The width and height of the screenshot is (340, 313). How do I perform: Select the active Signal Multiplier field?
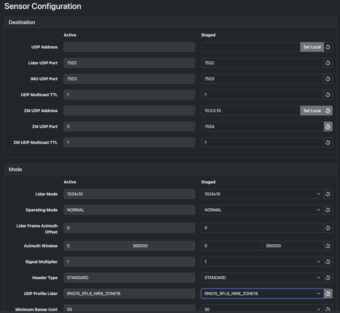click(x=129, y=262)
